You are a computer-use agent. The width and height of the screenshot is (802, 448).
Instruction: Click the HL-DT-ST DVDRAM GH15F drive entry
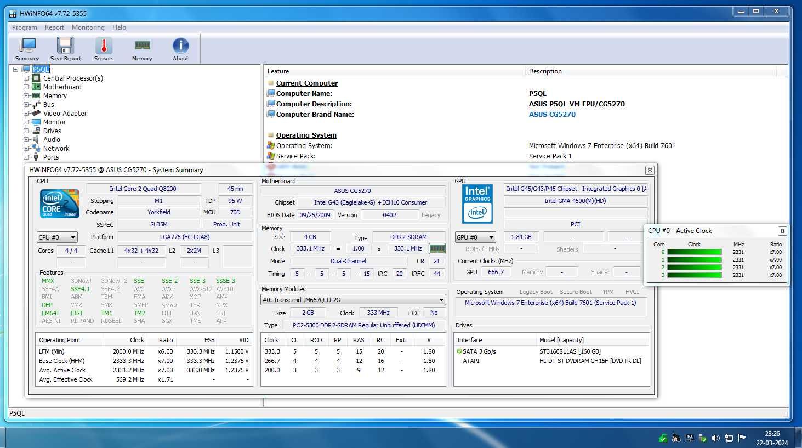click(x=590, y=361)
